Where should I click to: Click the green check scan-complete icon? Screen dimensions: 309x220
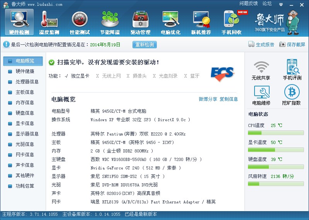tap(51, 63)
